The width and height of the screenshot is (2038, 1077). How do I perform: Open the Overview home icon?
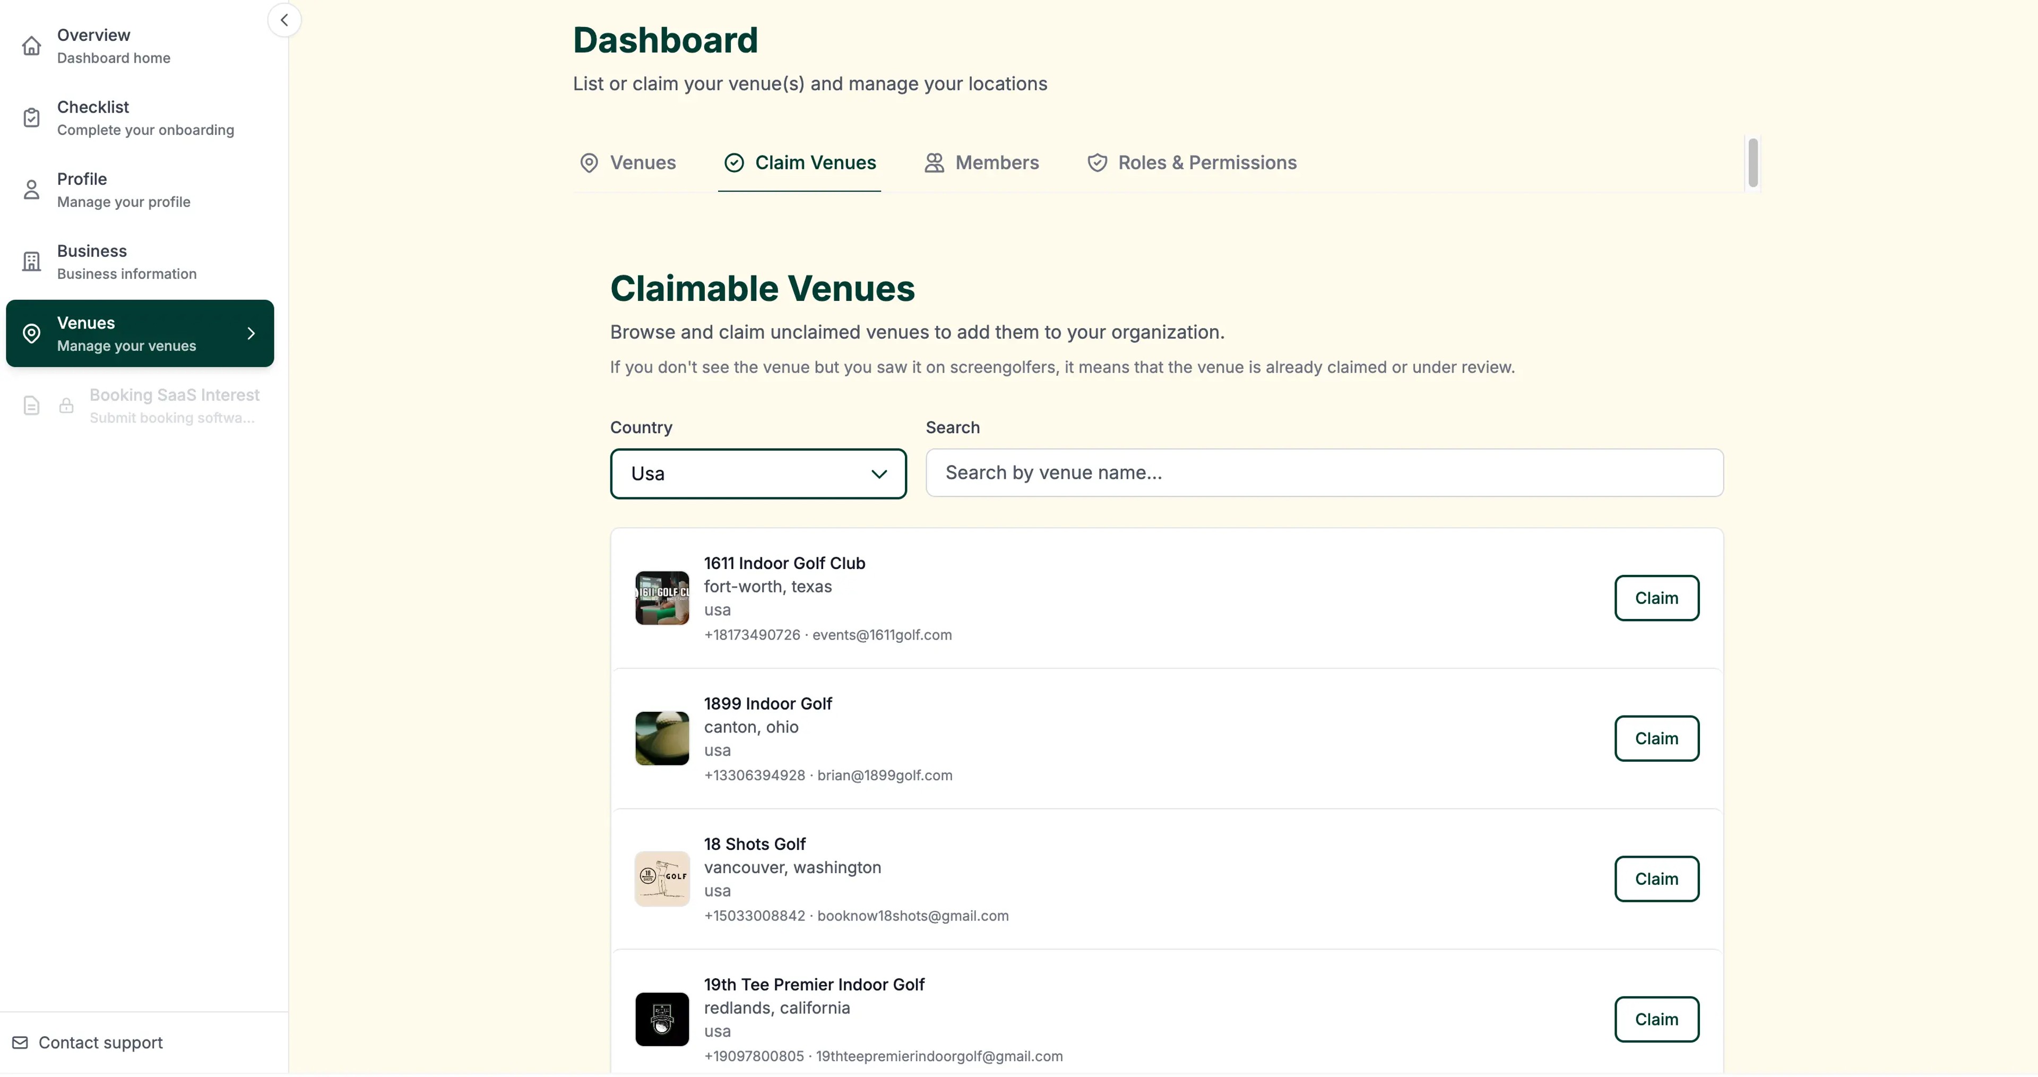pyautogui.click(x=31, y=45)
